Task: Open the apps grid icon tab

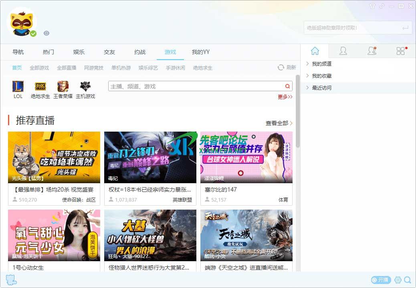Action: tap(401, 51)
